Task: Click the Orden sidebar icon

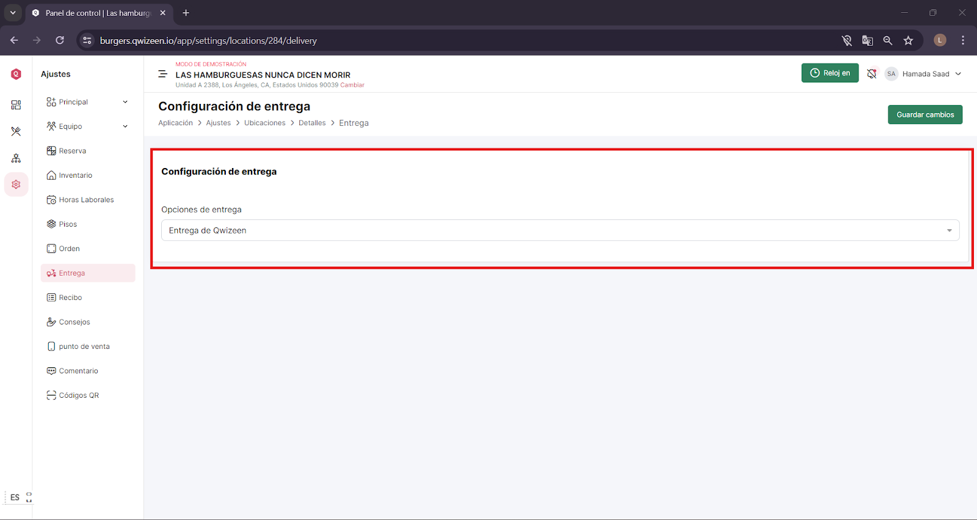Action: point(51,249)
